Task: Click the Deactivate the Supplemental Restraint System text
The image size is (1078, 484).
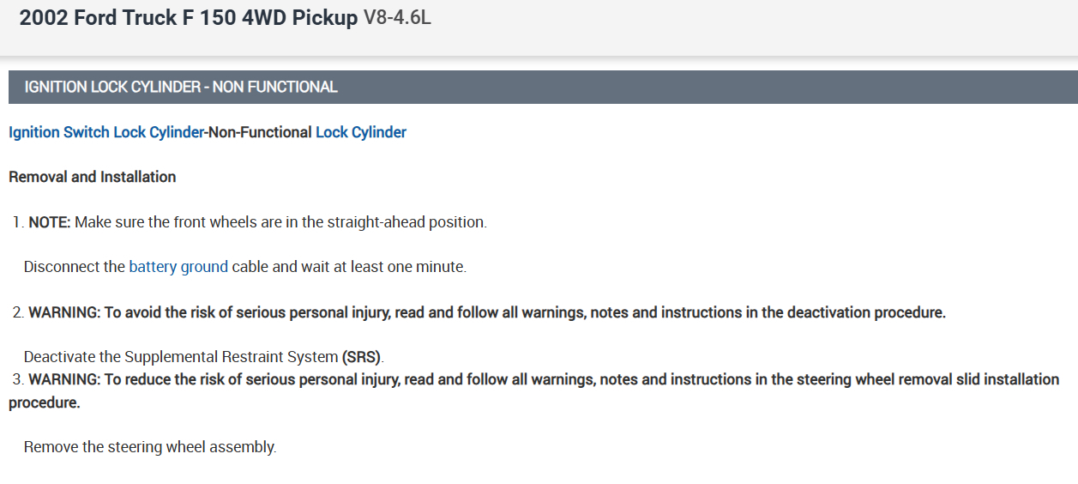Action: 180,356
